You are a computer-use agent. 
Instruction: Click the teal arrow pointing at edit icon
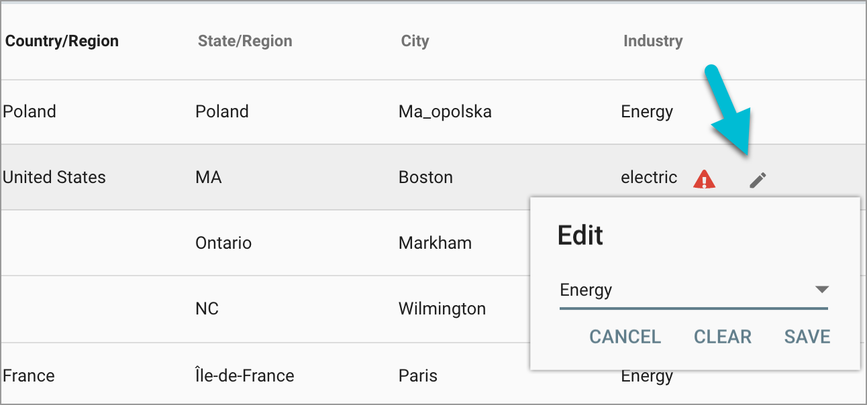(731, 114)
